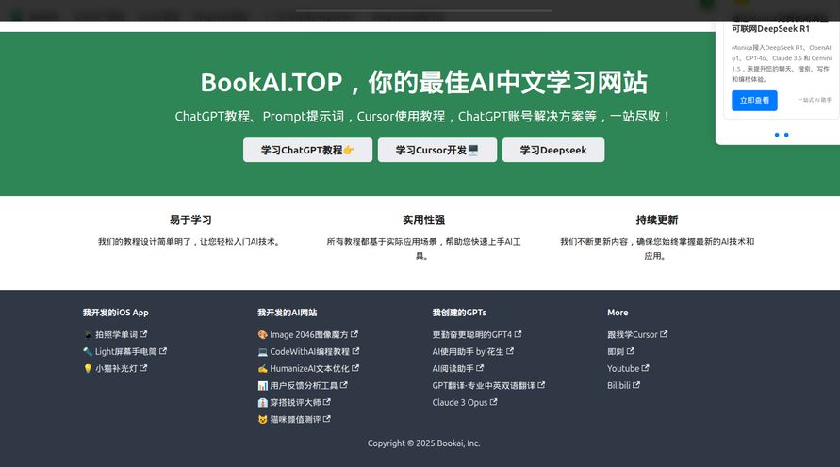
Task: Click the 学习Cursor开发 button
Action: (x=437, y=150)
